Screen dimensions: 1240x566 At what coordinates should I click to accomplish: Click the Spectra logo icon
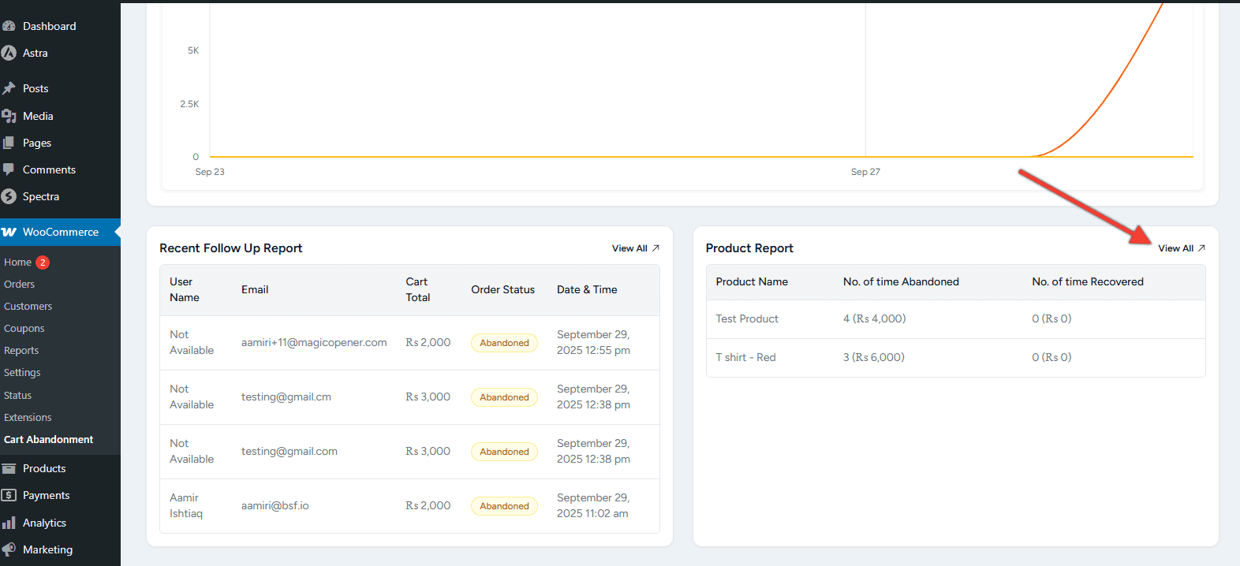pyautogui.click(x=9, y=196)
